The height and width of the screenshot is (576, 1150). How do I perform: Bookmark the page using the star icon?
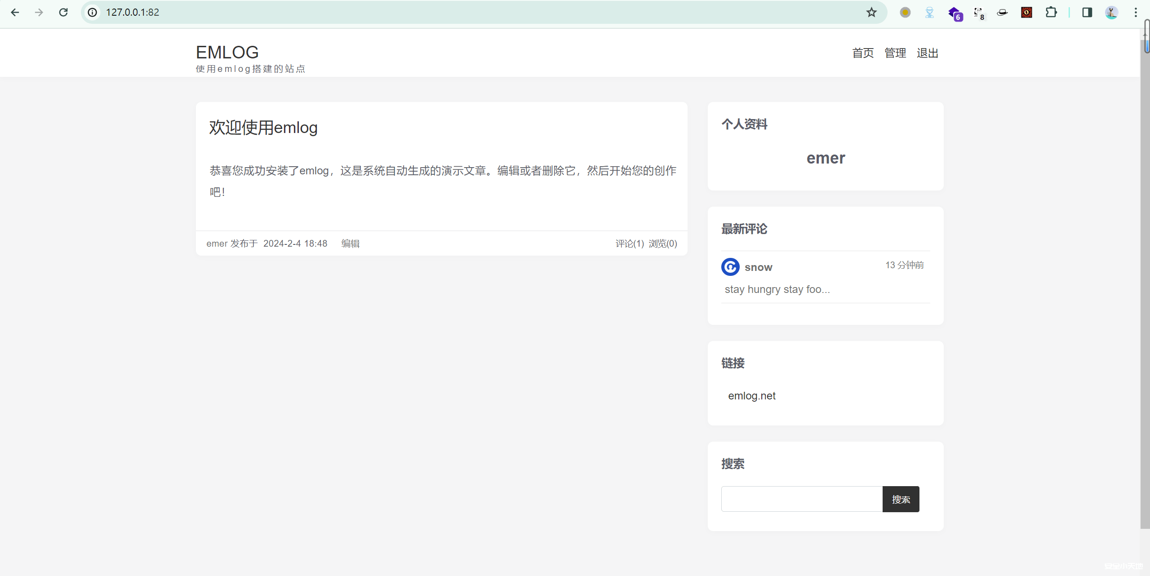pos(870,12)
